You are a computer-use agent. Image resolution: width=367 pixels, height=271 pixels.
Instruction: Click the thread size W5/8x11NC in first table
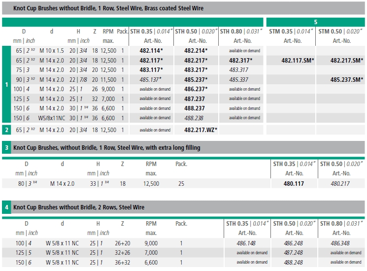(52, 118)
